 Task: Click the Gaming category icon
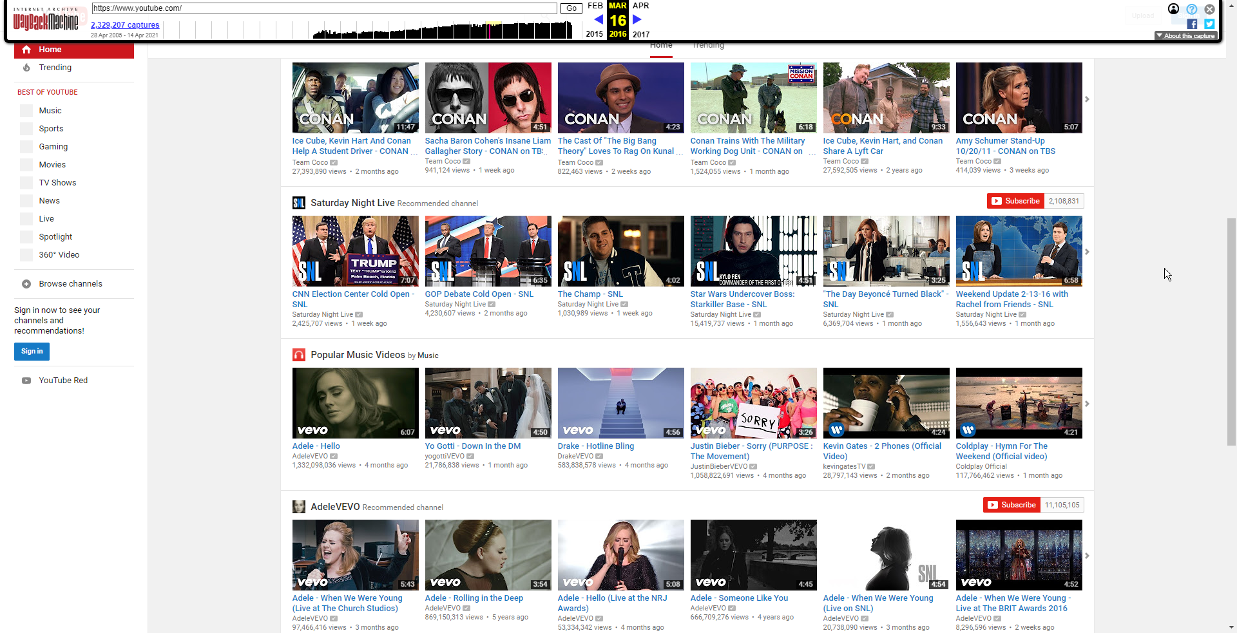pyautogui.click(x=26, y=147)
